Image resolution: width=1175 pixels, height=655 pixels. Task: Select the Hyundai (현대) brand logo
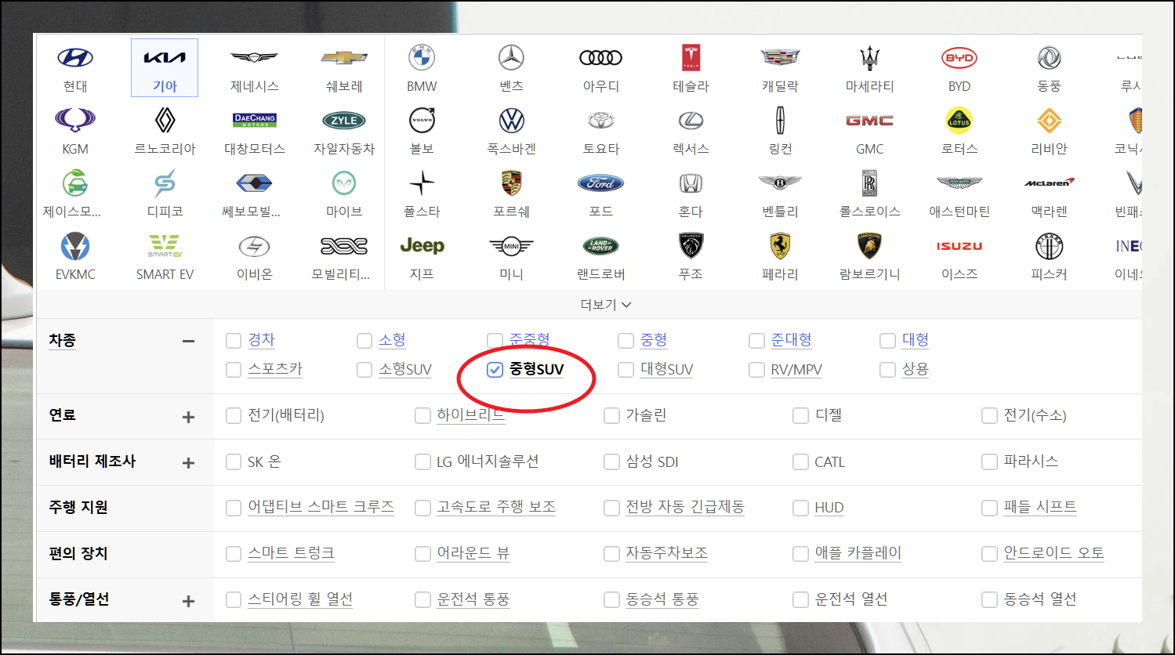75,57
